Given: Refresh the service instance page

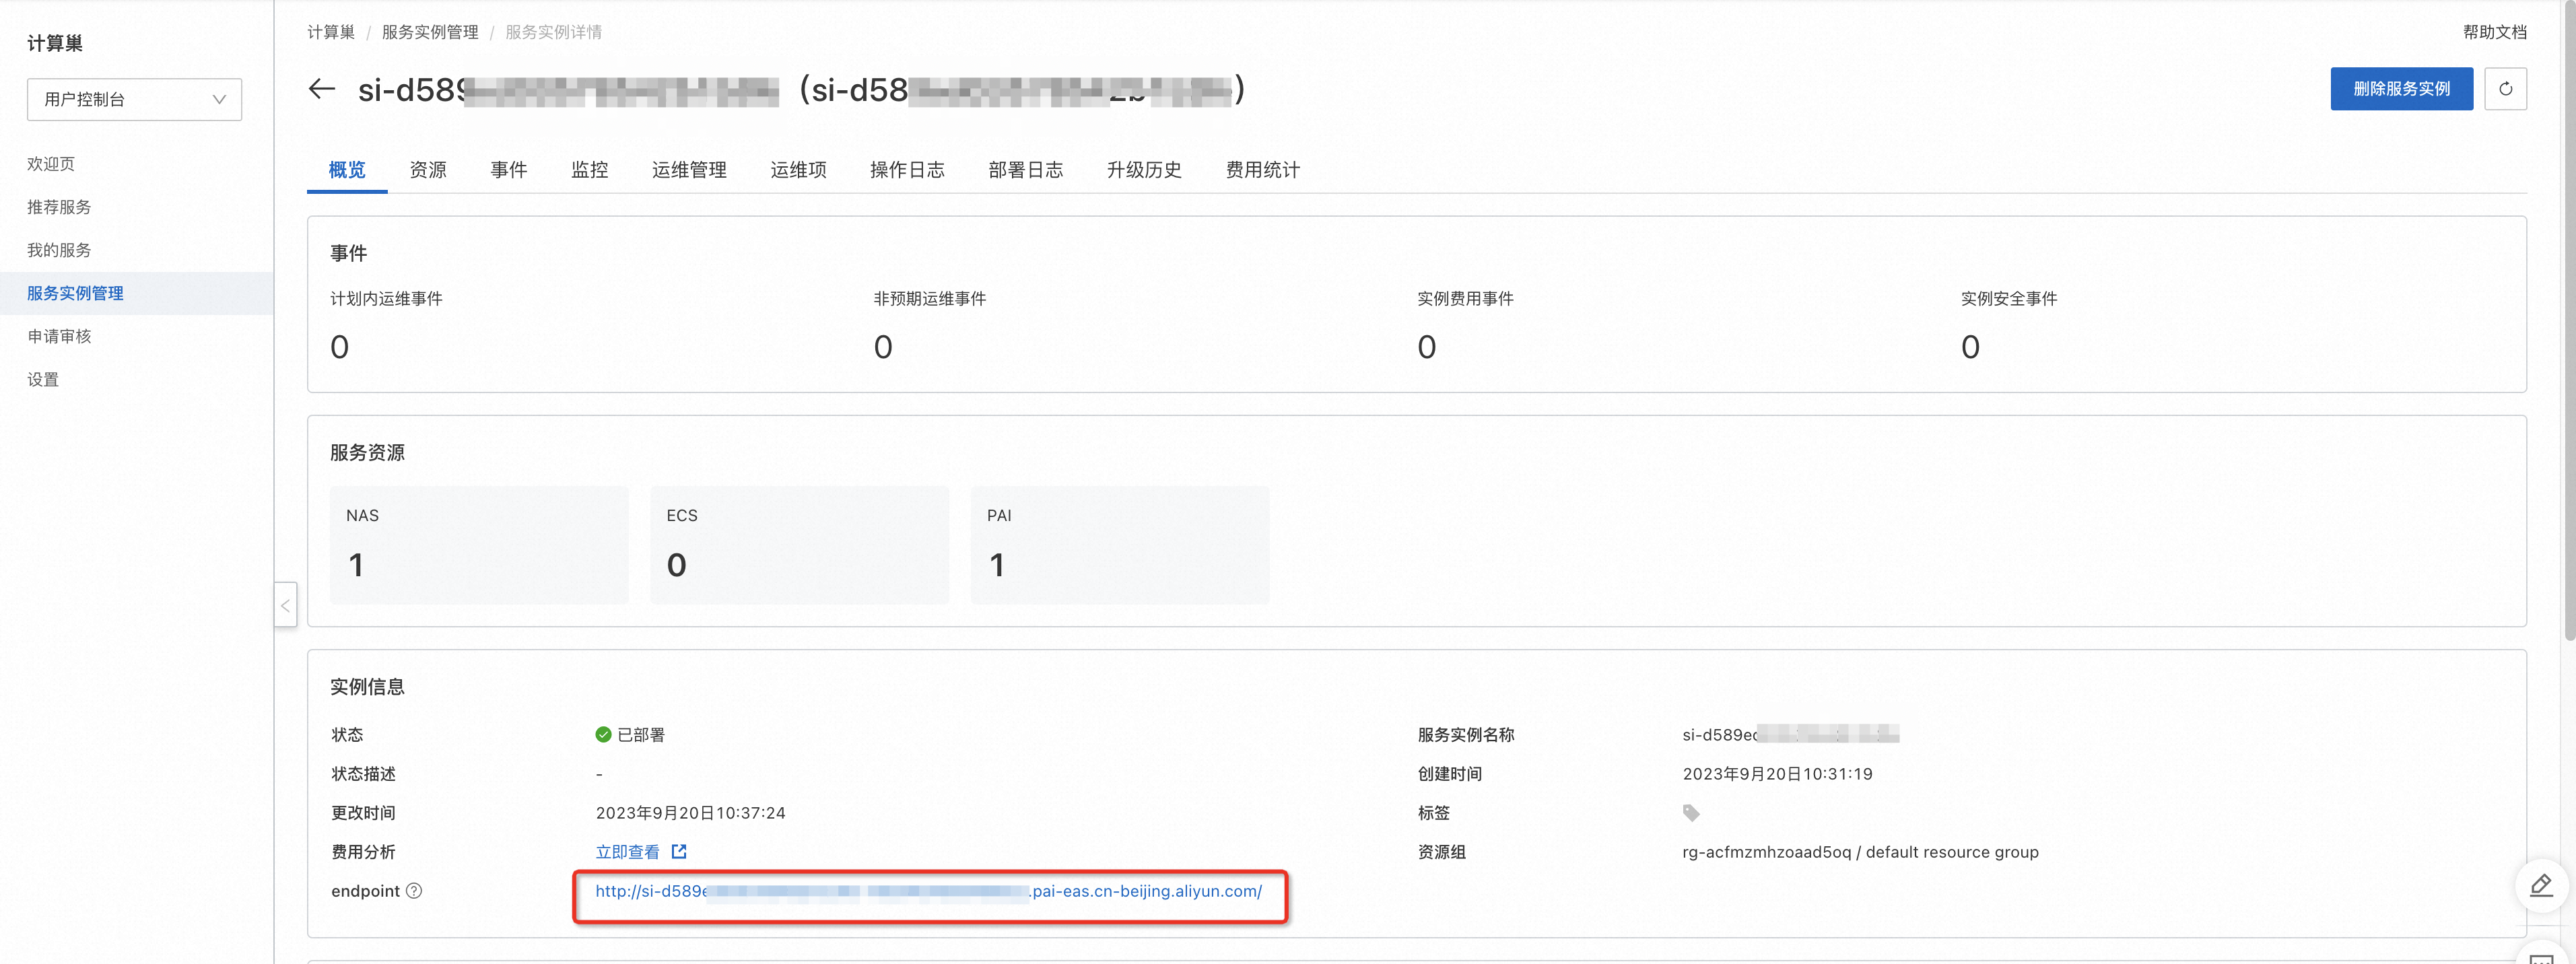Looking at the screenshot, I should (x=2505, y=89).
